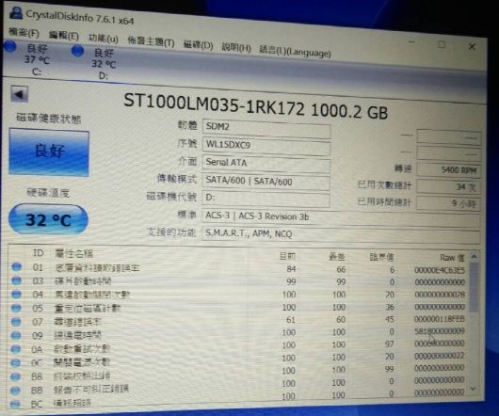Click the drive letter field D:
Image resolution: width=499 pixels, height=416 pixels.
tap(266, 199)
